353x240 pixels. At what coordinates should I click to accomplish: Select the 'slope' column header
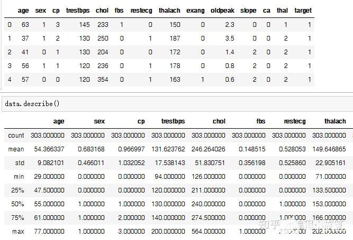coord(248,10)
